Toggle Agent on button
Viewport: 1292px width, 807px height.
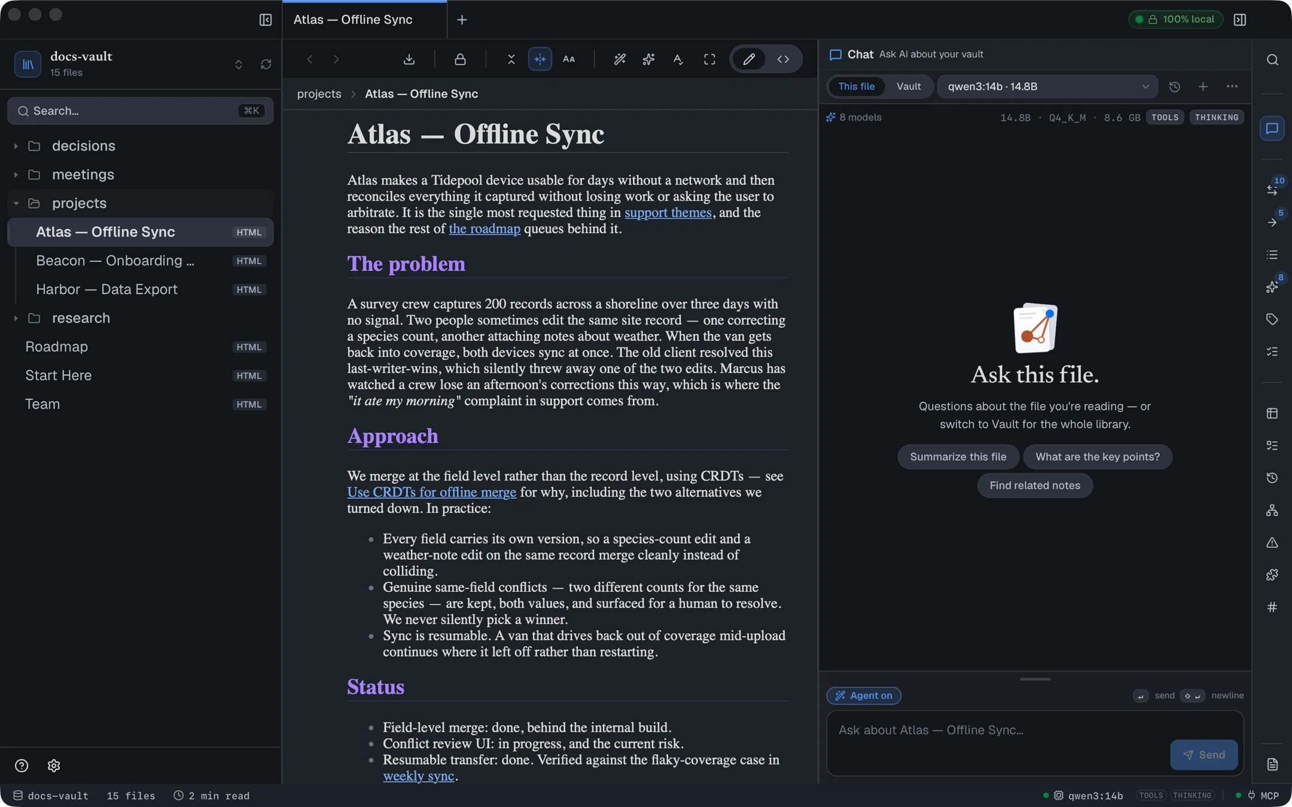pyautogui.click(x=864, y=696)
